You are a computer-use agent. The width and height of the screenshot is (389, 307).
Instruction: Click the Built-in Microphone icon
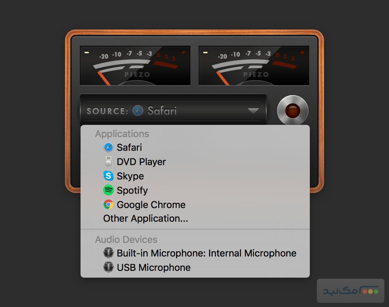(x=108, y=253)
